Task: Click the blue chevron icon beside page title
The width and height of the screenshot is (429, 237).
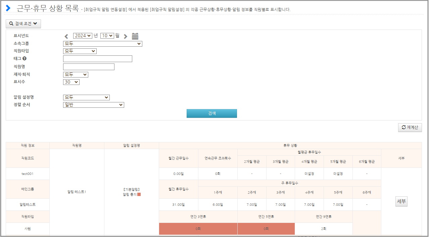Action: (x=8, y=8)
